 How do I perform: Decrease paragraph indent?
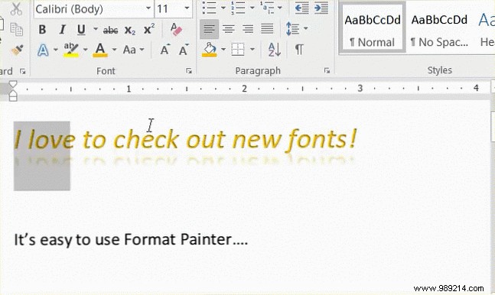[301, 8]
